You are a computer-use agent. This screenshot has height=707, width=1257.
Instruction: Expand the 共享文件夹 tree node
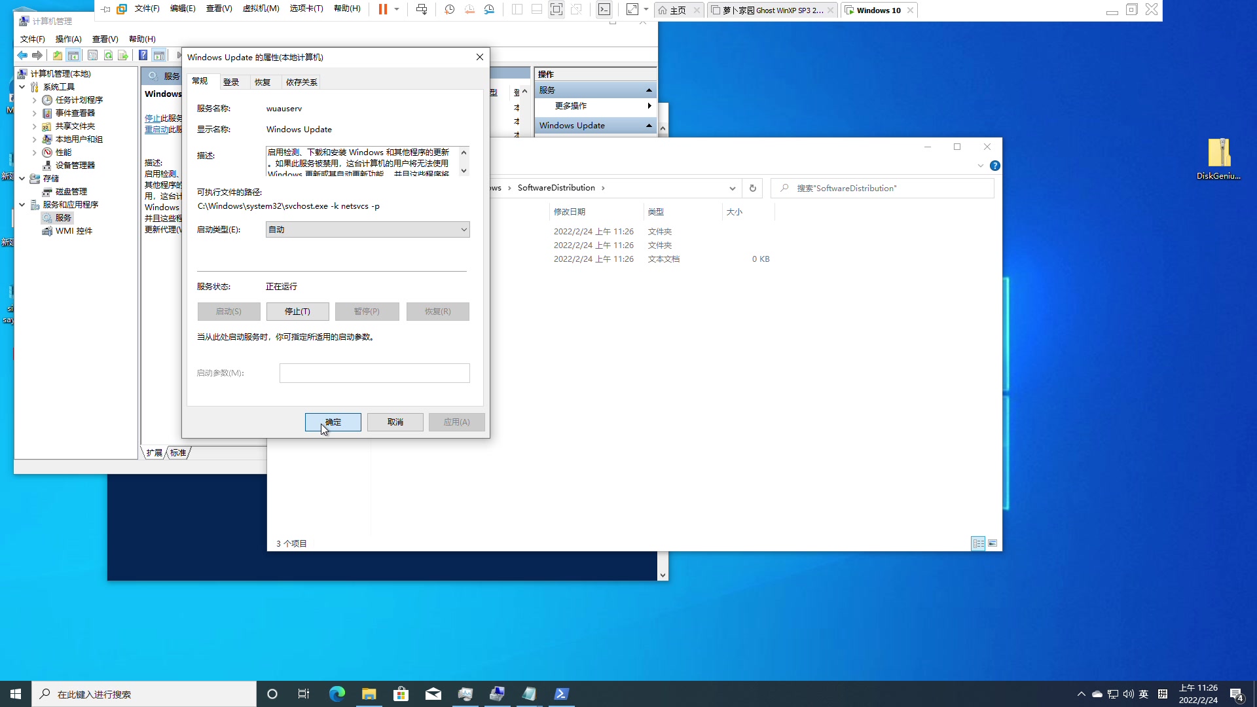click(35, 126)
